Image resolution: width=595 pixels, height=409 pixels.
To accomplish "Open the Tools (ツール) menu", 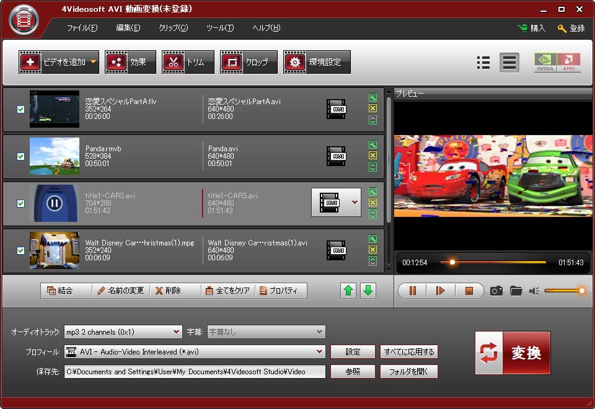I will (220, 28).
